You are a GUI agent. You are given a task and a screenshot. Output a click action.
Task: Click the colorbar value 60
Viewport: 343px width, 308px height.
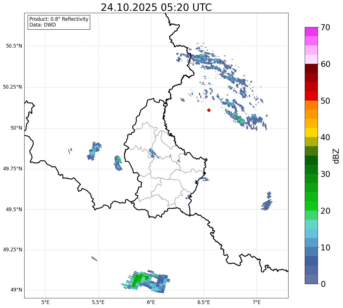point(326,64)
